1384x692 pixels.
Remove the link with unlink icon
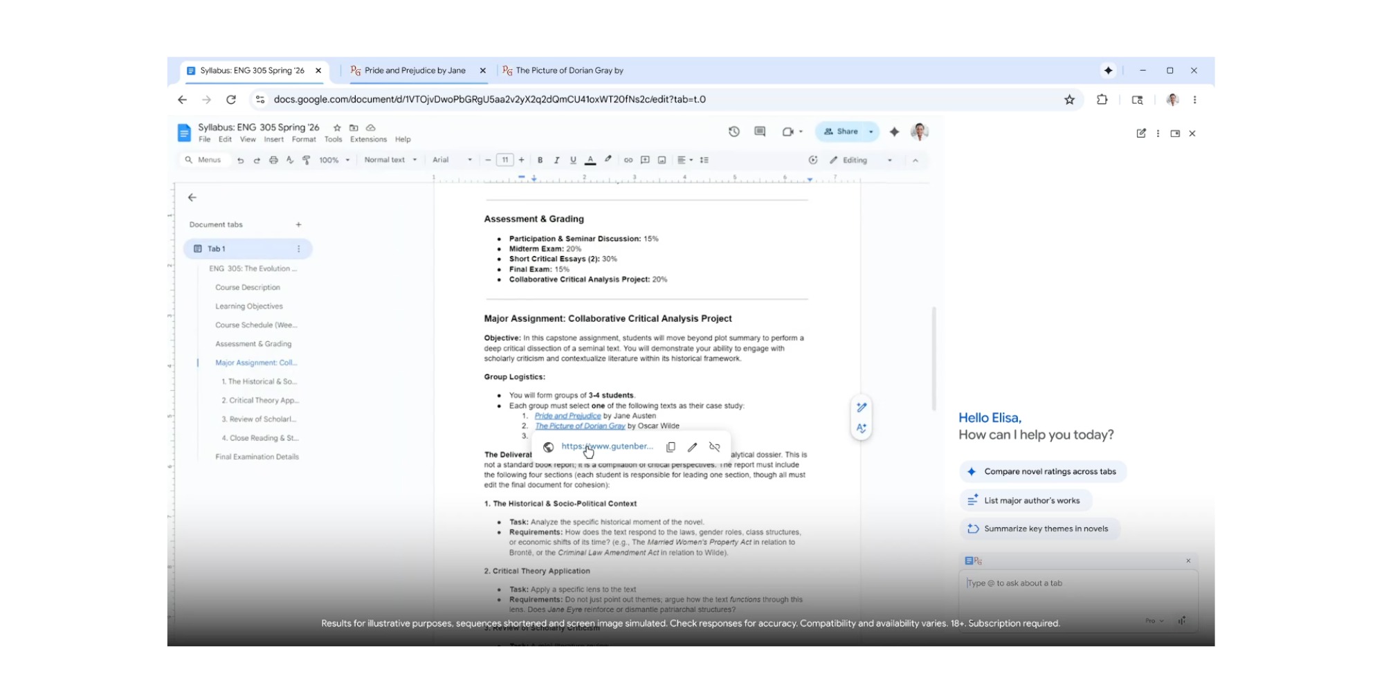pyautogui.click(x=715, y=447)
